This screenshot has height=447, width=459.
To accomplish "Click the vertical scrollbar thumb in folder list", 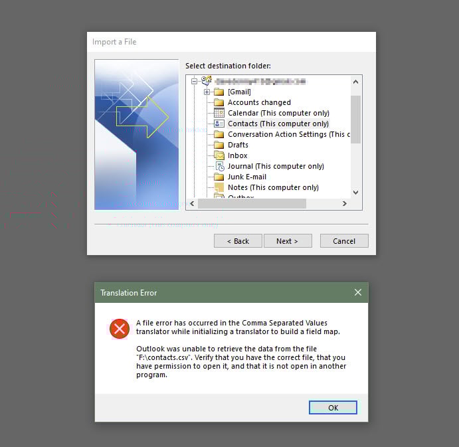I will click(355, 120).
